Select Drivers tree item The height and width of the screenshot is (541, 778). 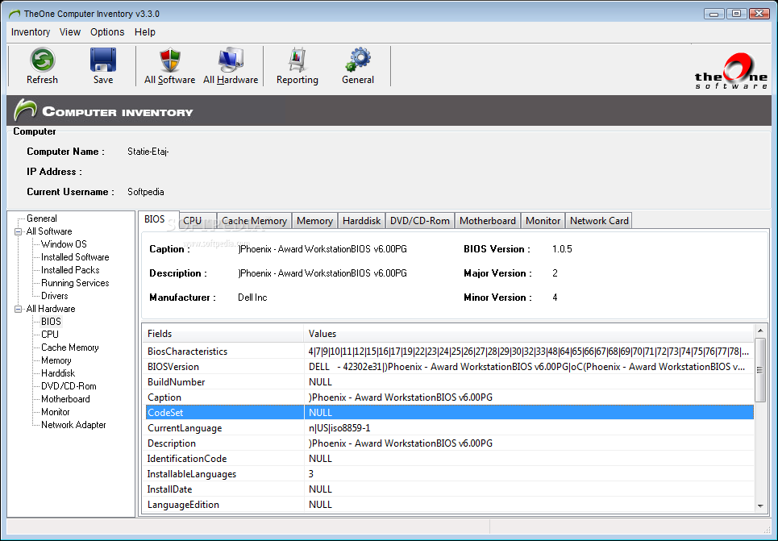pyautogui.click(x=55, y=296)
